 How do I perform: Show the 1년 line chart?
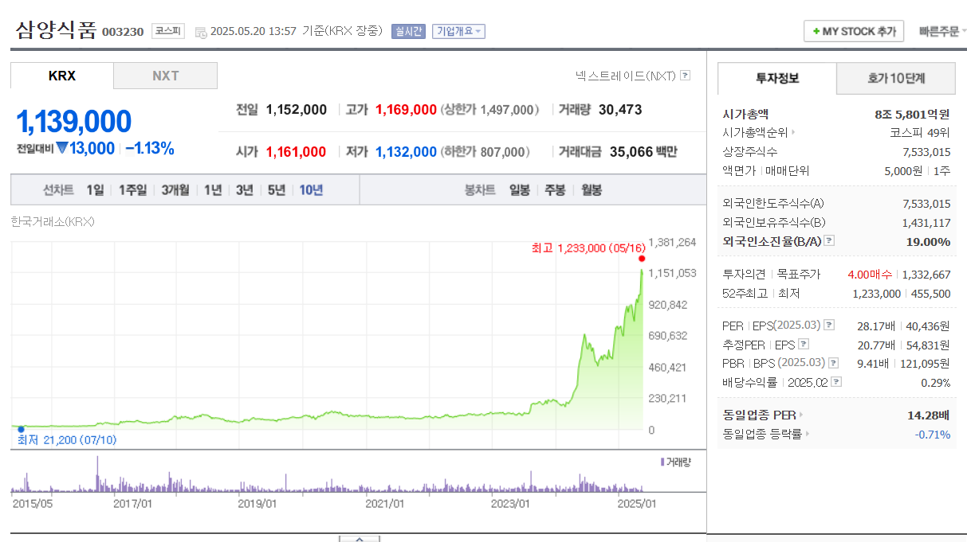click(x=213, y=190)
